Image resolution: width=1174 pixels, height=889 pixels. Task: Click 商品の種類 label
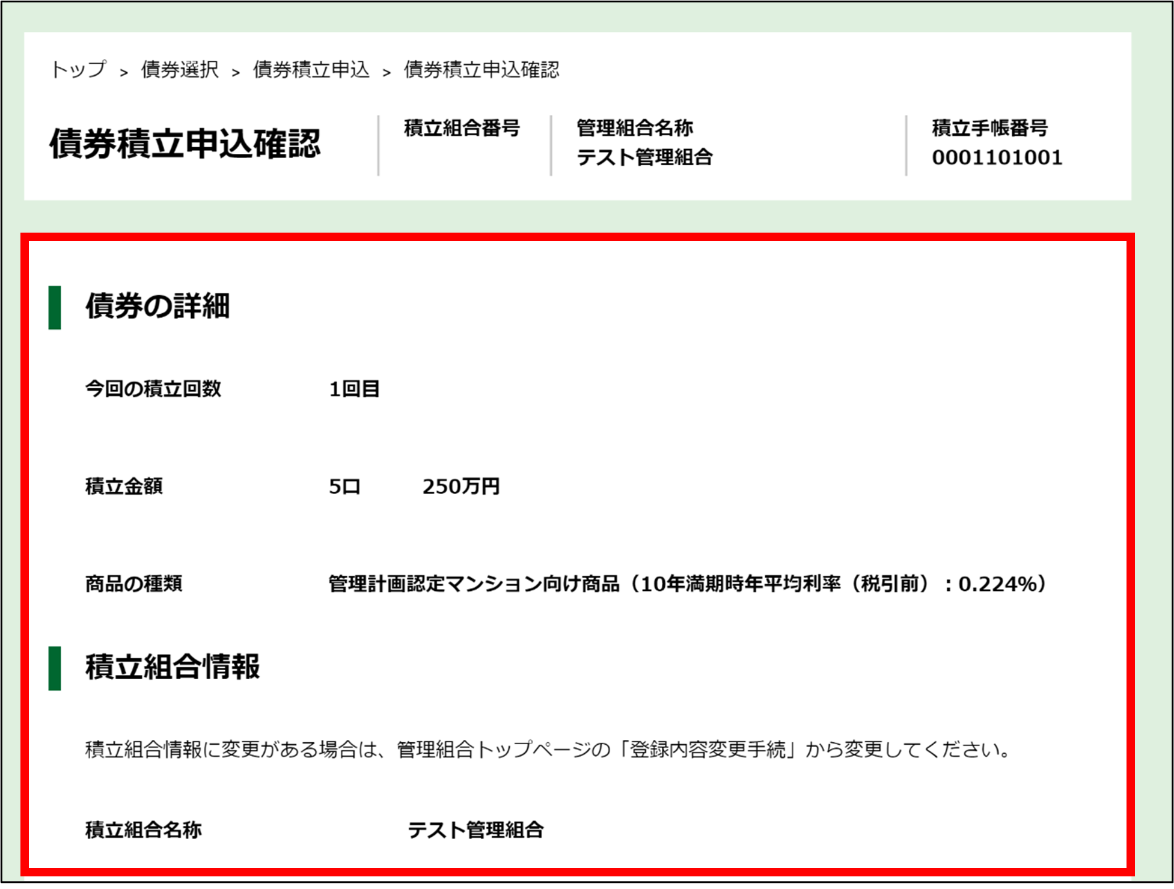pos(133,584)
